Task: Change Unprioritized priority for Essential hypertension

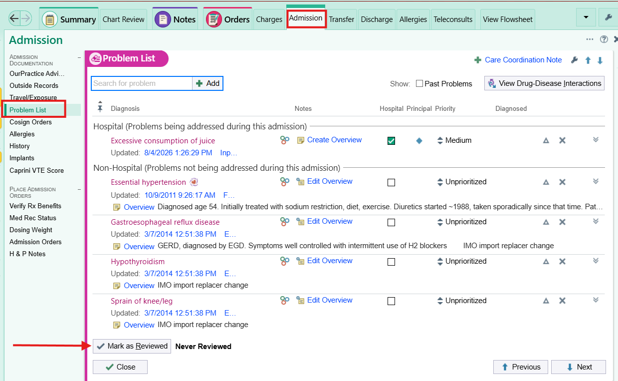Action: pos(462,182)
